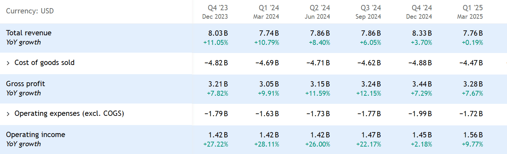Select the Q4 '23 column header

215,12
